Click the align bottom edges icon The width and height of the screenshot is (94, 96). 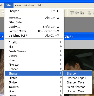(82, 13)
